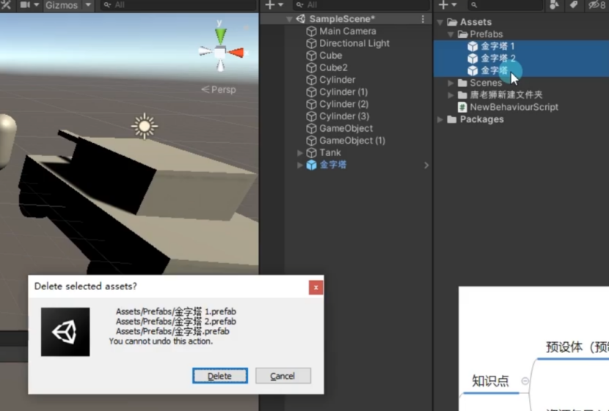609x411 pixels.
Task: Click Cylinder (2) object icon
Action: 311,104
